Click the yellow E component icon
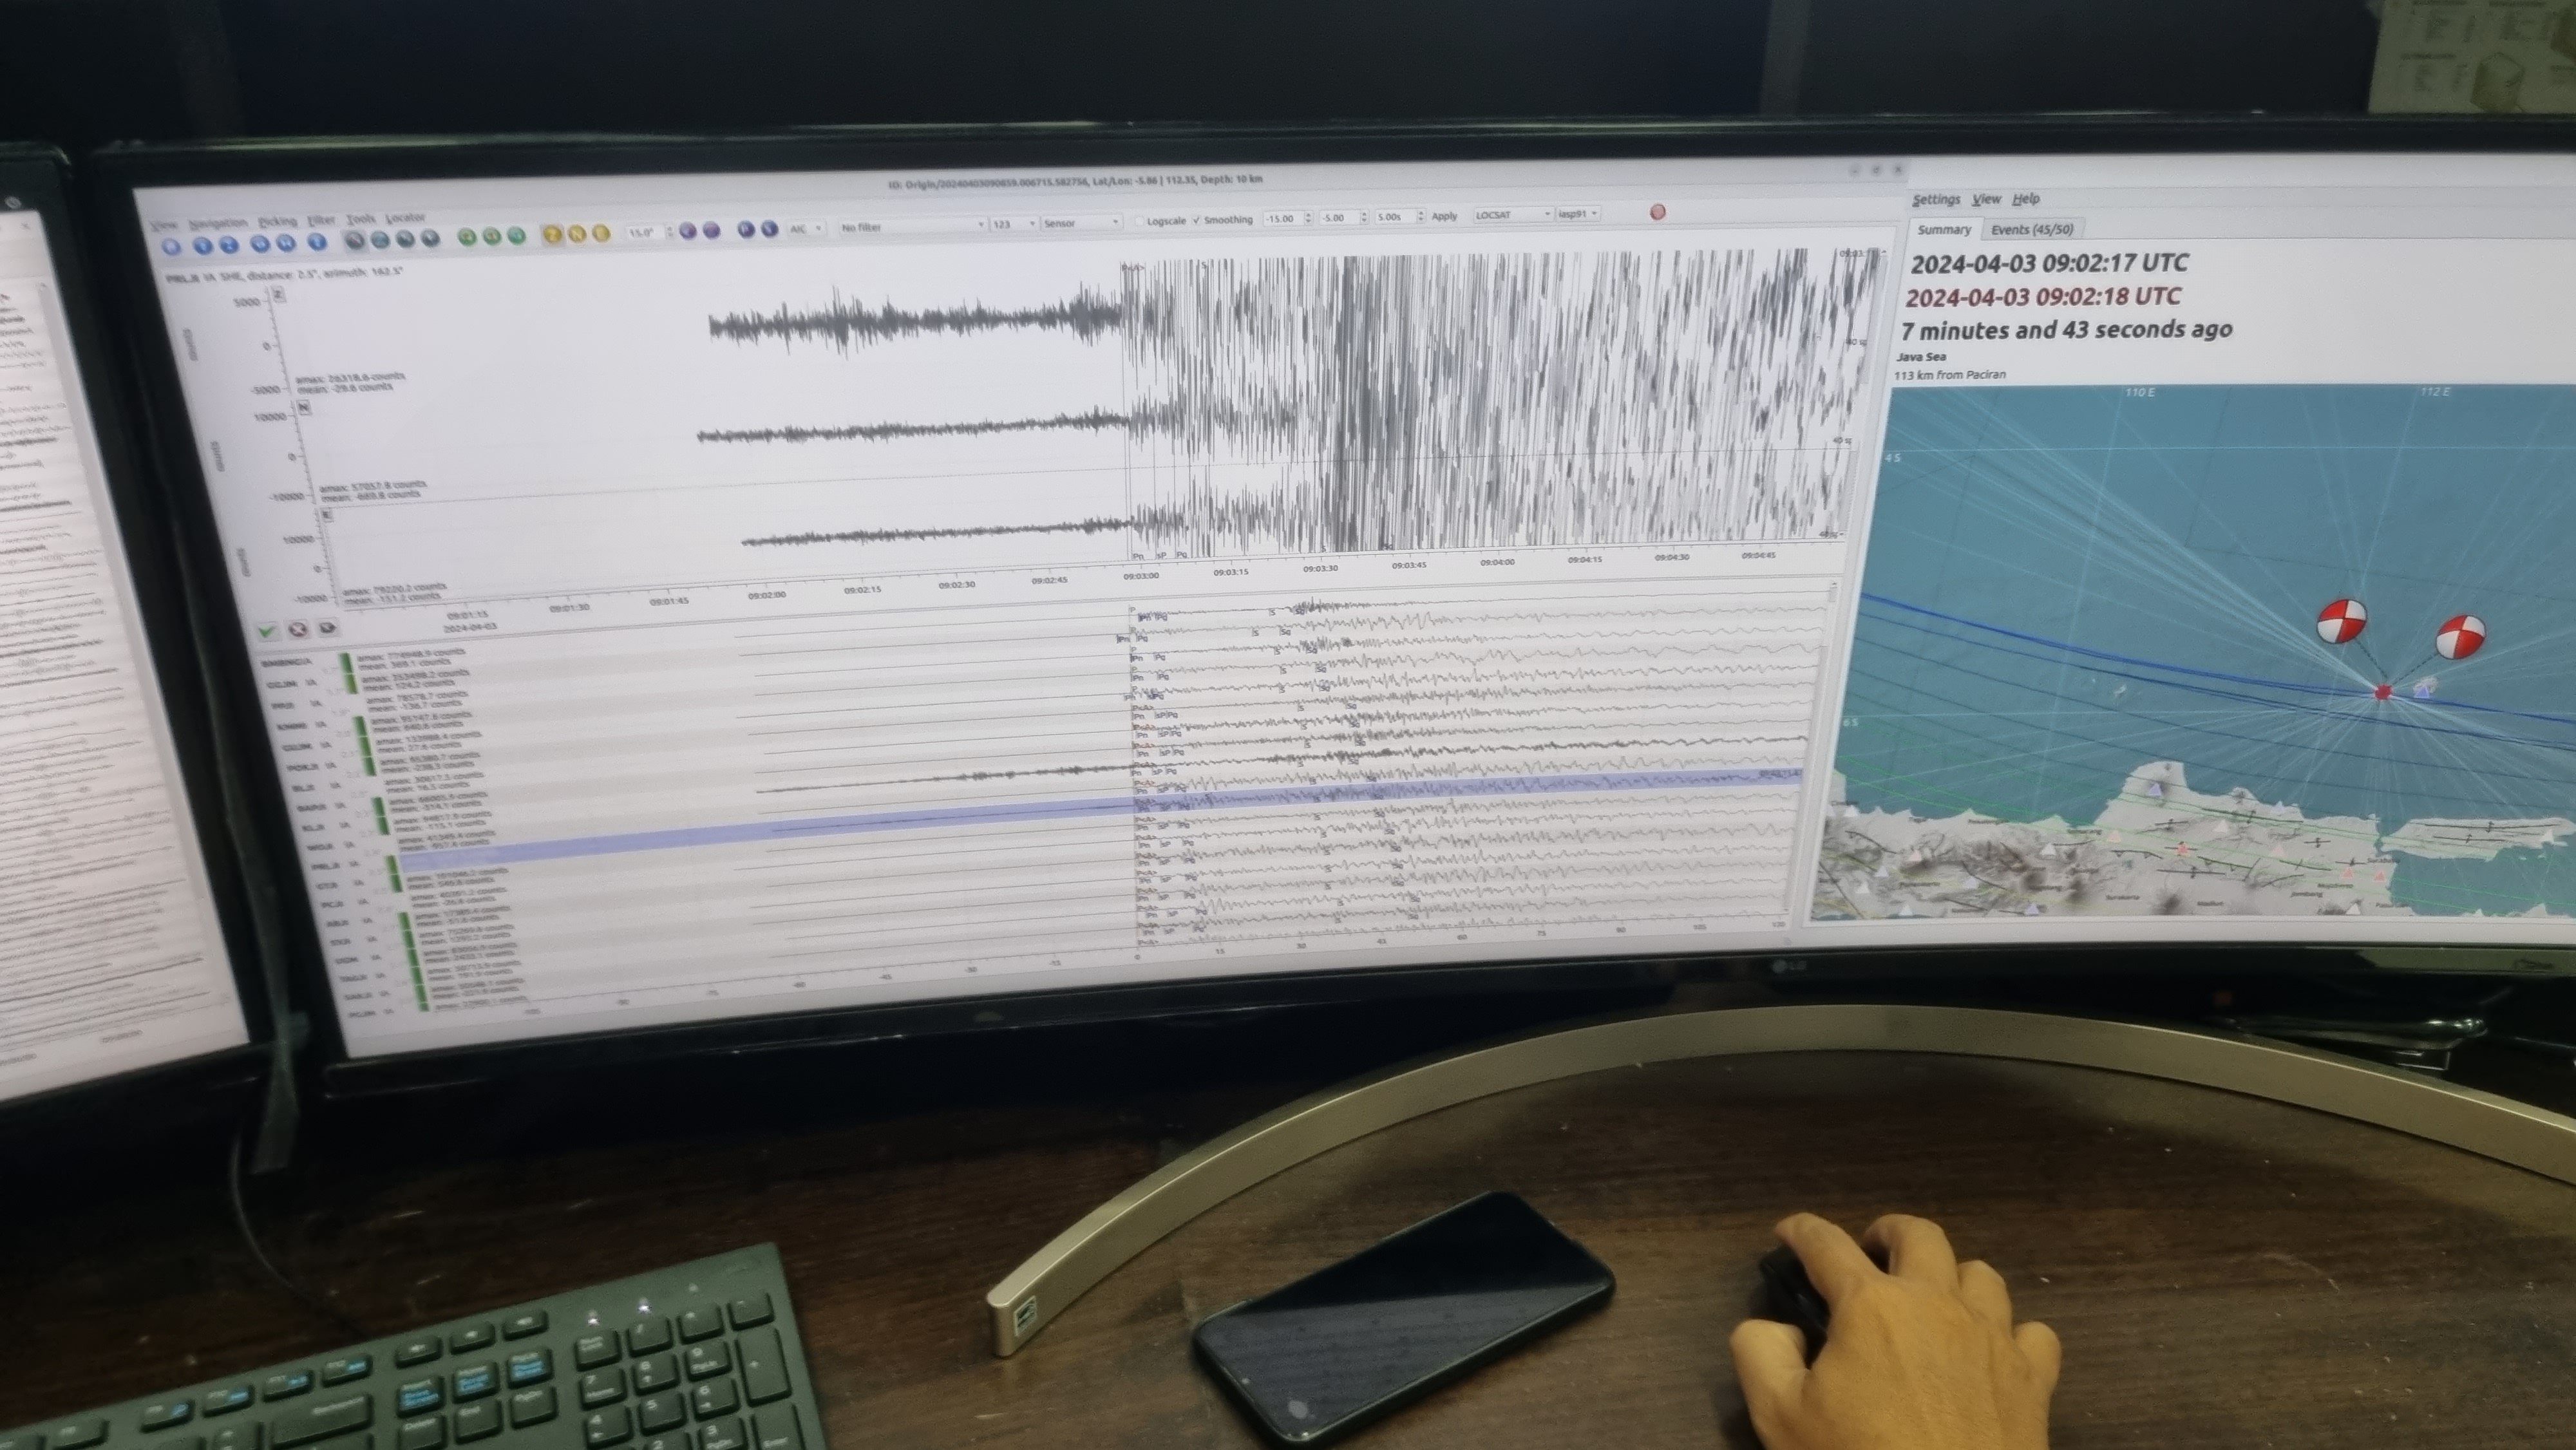The image size is (2576, 1450). (601, 233)
